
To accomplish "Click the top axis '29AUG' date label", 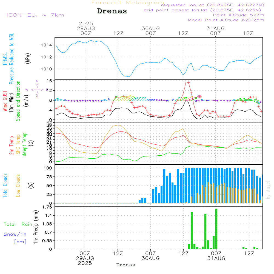I will tap(86, 28).
